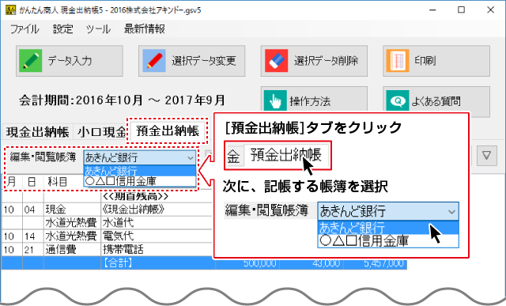The image size is (506, 306).
Task: Click the app icon in the title bar
Action: pos(10,10)
